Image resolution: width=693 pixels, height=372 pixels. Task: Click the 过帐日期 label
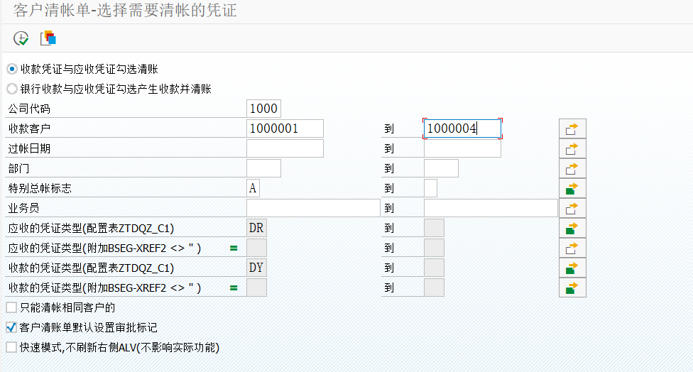29,148
